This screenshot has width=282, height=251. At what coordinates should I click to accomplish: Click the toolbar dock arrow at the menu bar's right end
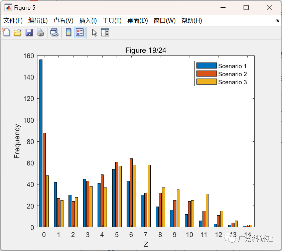(x=277, y=21)
